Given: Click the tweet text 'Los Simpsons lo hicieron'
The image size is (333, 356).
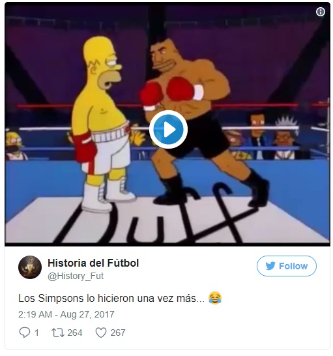Looking at the screenshot, I should [x=76, y=299].
